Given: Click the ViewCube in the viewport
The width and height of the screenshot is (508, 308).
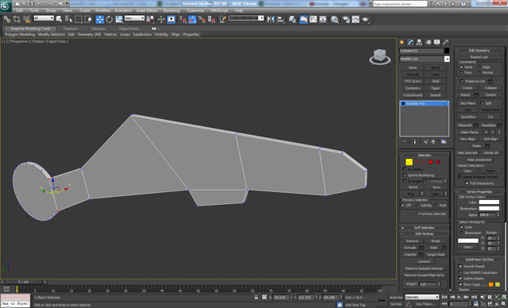Looking at the screenshot, I should pos(380,56).
